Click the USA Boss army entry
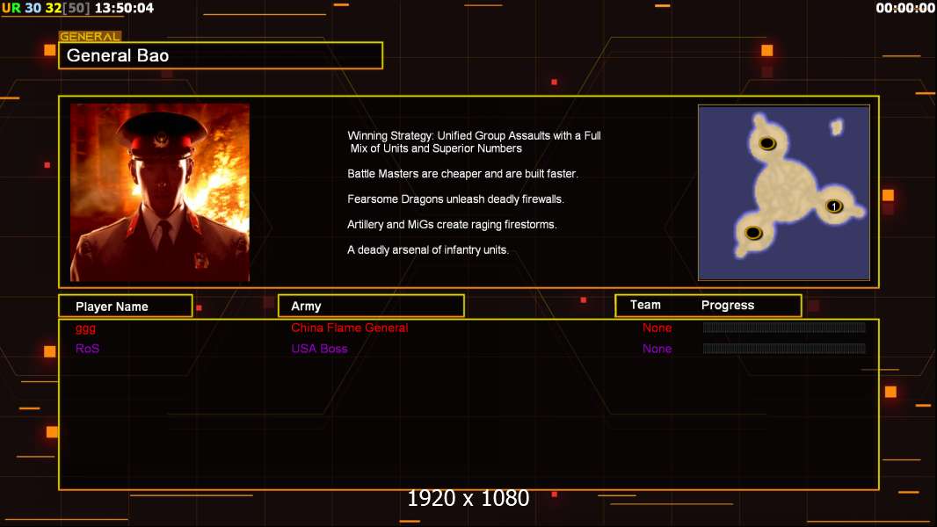This screenshot has width=937, height=527. [x=319, y=349]
